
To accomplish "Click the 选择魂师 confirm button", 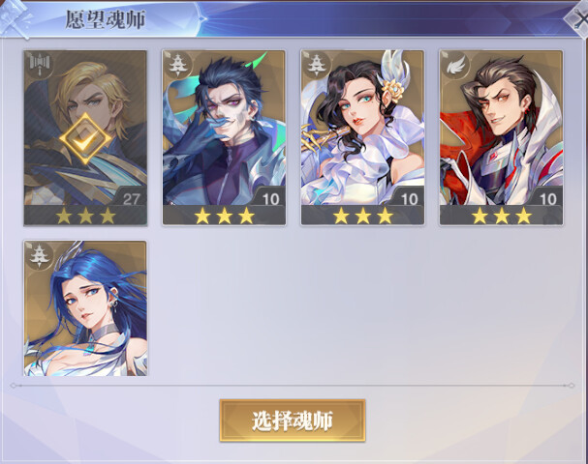I will pos(293,420).
